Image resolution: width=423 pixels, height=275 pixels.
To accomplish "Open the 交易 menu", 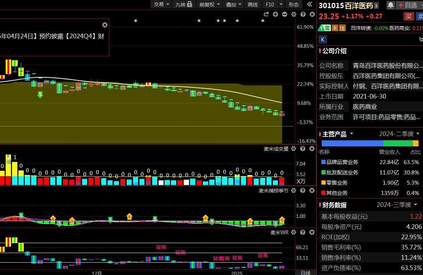I will [x=161, y=4].
